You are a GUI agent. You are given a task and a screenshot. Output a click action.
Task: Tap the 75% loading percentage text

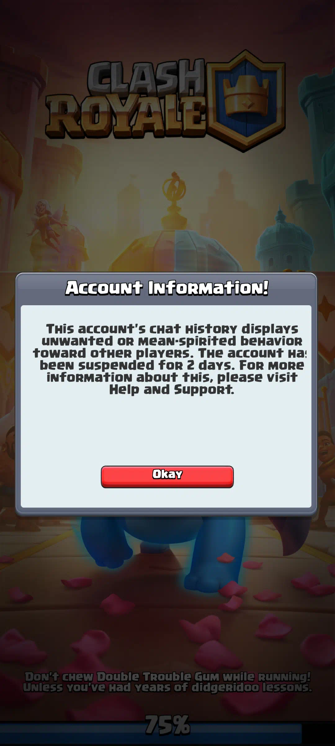[167, 725]
